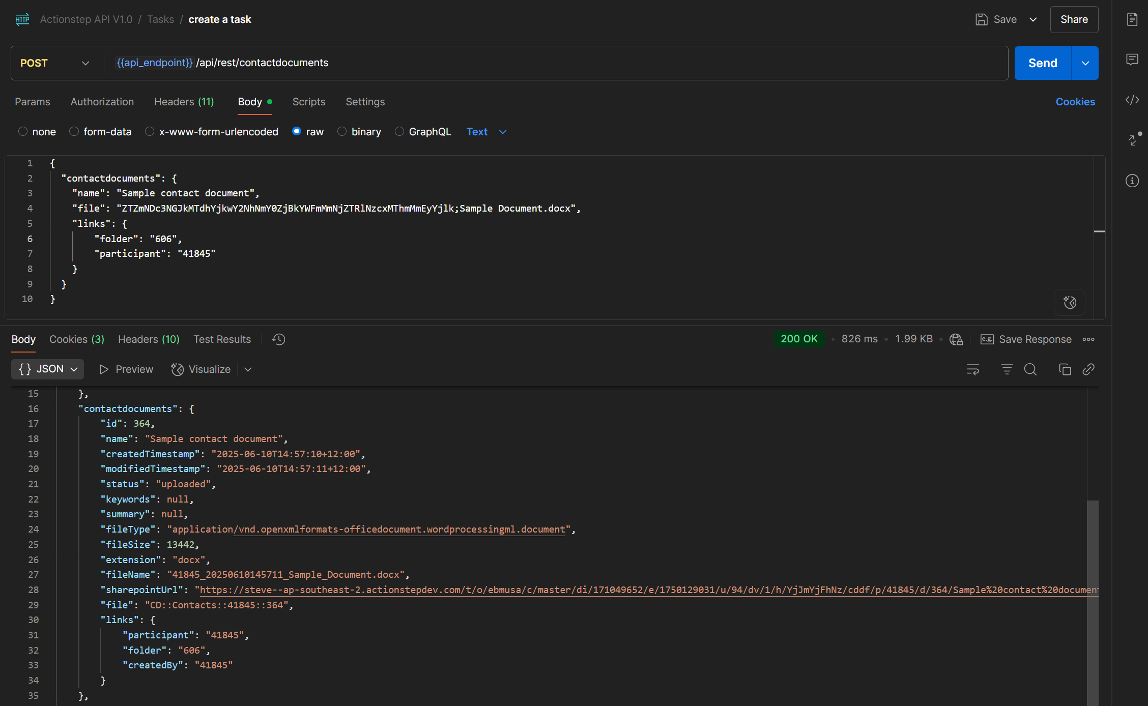
Task: Select the raw body type
Action: pyautogui.click(x=297, y=131)
